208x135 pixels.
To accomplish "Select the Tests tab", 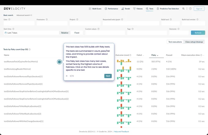I will (x=150, y=9).
